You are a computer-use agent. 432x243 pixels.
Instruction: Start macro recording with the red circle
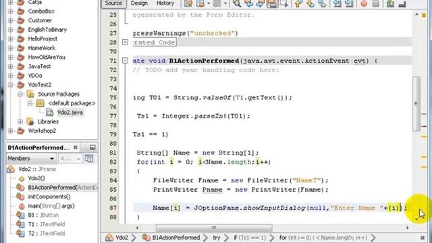pyautogui.click(x=364, y=3)
